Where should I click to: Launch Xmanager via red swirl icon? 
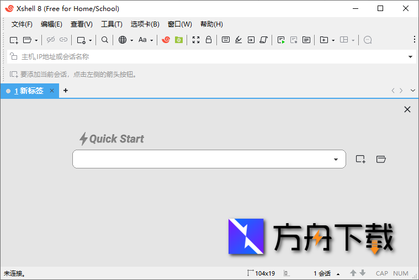click(x=166, y=40)
